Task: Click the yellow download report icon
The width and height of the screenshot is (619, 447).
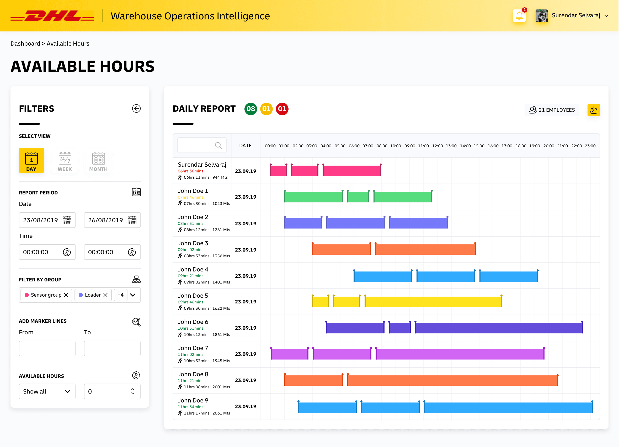Action: point(593,110)
